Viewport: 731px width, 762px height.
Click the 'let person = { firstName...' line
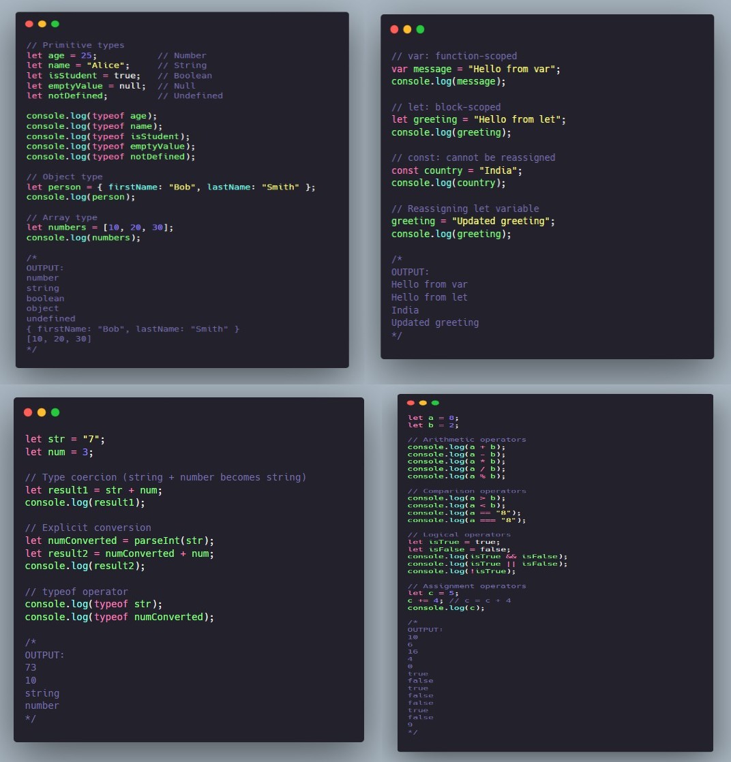pos(170,187)
